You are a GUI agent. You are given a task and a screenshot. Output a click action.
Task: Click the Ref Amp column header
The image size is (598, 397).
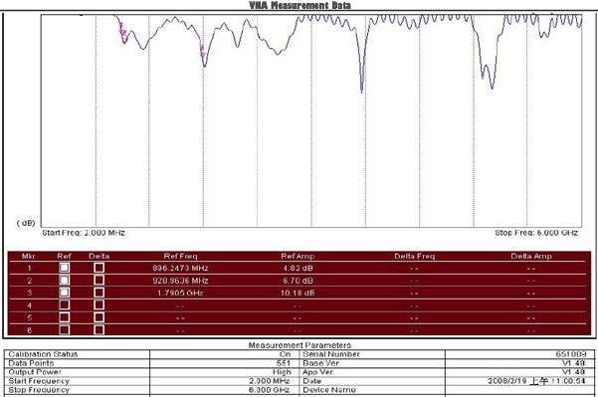(298, 256)
